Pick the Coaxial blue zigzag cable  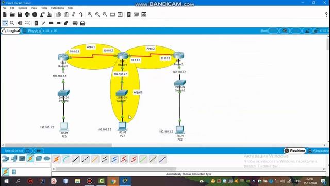[114, 159]
